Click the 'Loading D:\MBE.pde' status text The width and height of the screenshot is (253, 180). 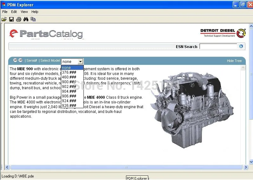tap(18, 176)
